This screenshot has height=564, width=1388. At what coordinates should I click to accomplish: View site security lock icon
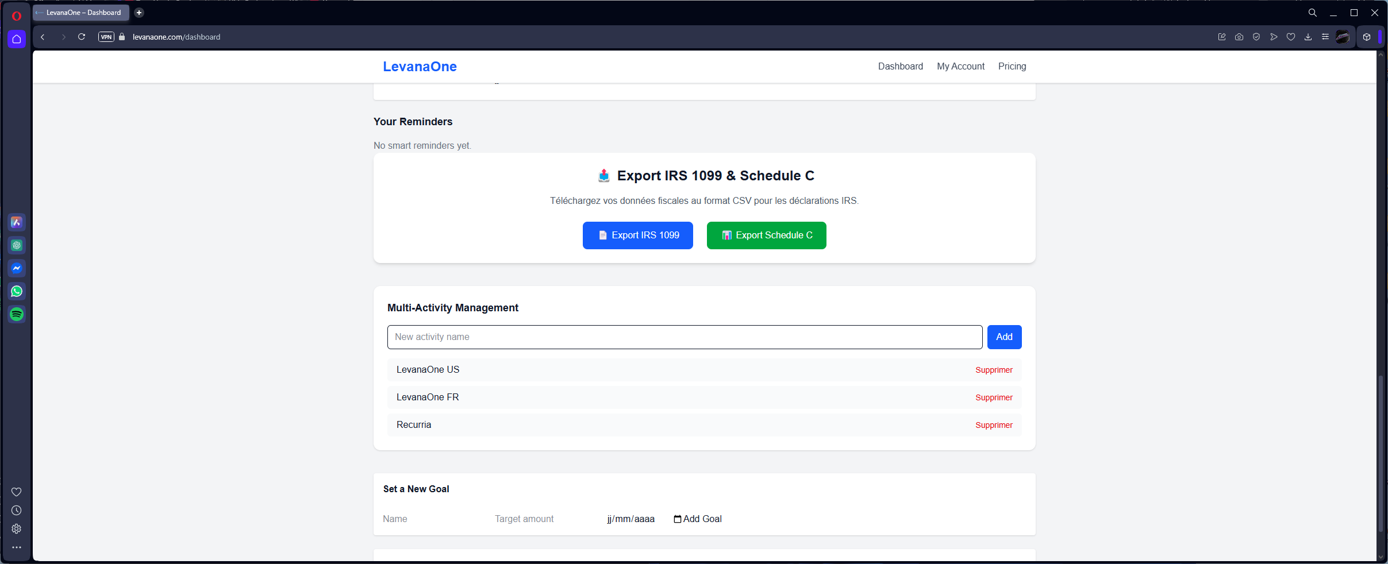tap(122, 37)
